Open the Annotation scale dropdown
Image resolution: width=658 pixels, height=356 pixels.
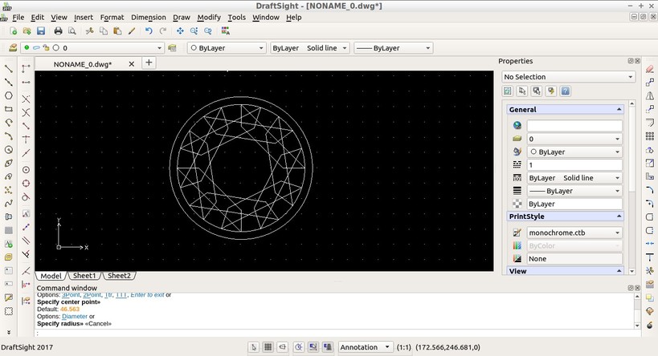pos(366,347)
